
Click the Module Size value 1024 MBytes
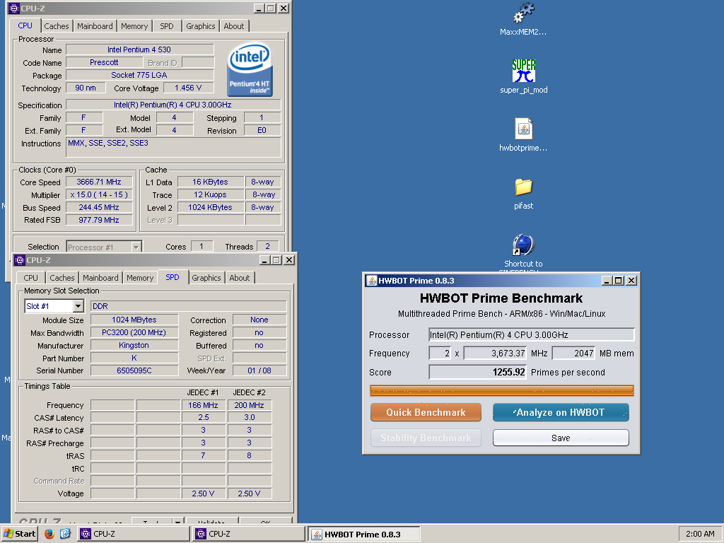point(134,320)
